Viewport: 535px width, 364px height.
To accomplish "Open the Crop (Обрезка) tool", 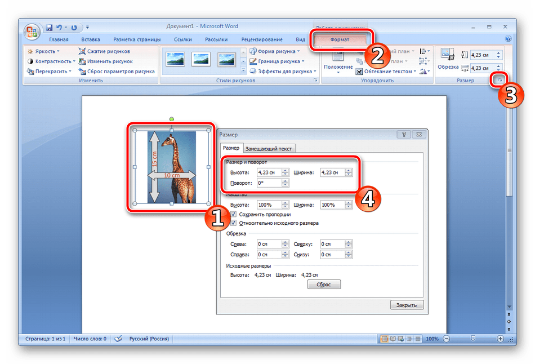I will click(448, 59).
